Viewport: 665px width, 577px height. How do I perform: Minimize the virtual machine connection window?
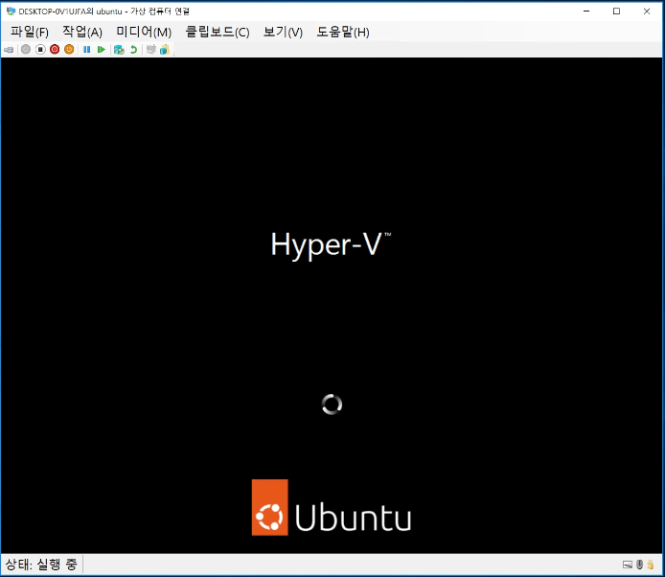[586, 12]
